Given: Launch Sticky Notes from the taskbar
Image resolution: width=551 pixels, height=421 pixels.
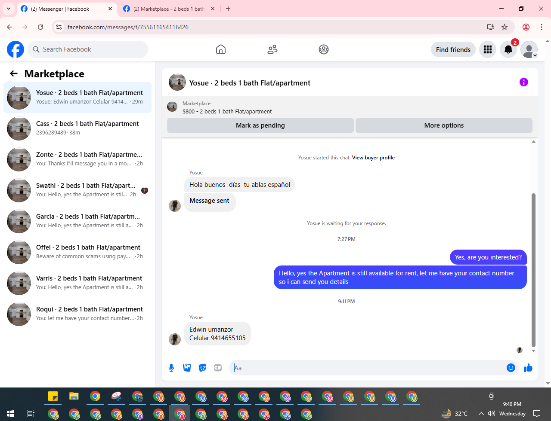Looking at the screenshot, I should coord(53,396).
